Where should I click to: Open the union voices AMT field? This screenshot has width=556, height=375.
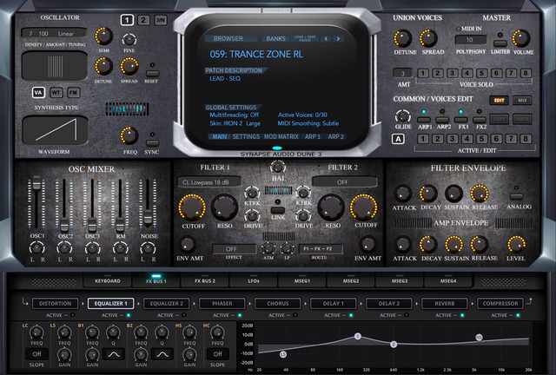(x=403, y=74)
